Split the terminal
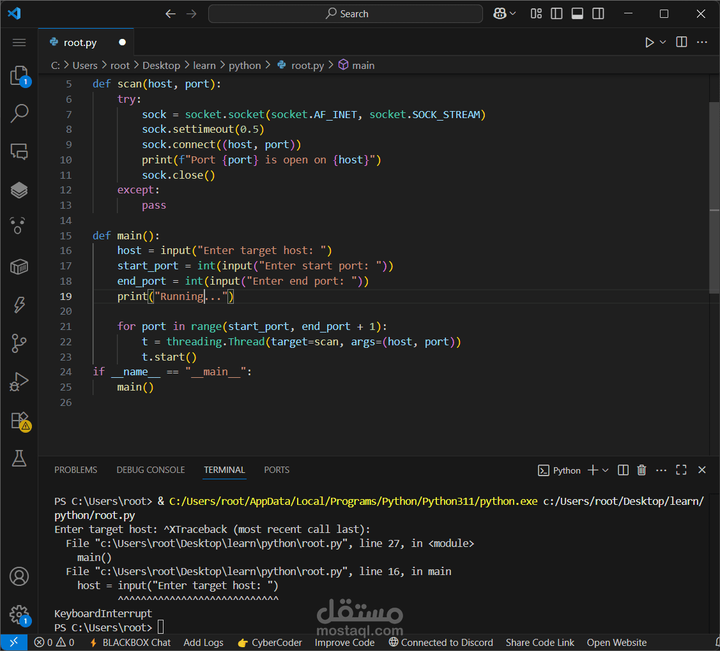The width and height of the screenshot is (720, 651). pyautogui.click(x=623, y=470)
